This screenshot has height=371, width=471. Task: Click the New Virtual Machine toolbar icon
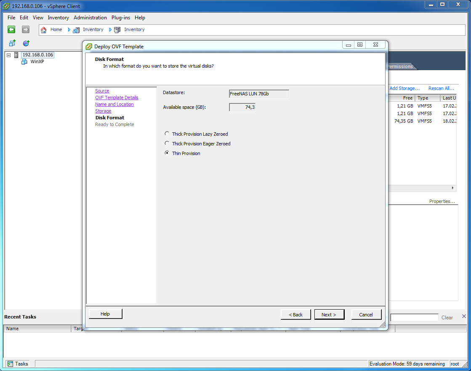pyautogui.click(x=12, y=43)
